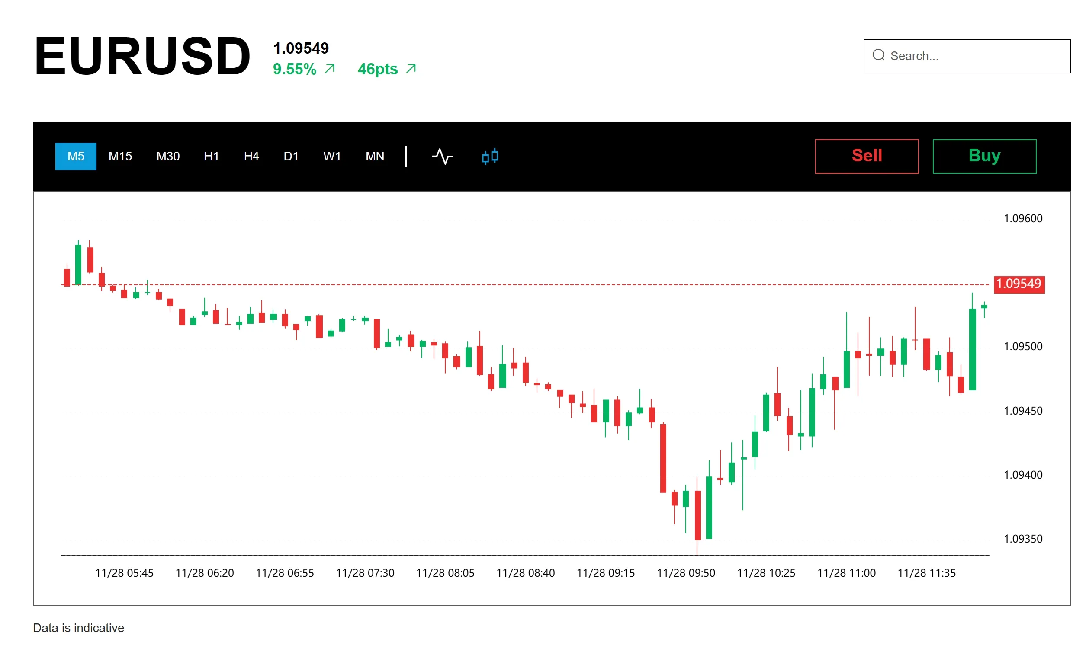The image size is (1086, 658).
Task: Select the candlestick chart icon
Action: (x=490, y=157)
